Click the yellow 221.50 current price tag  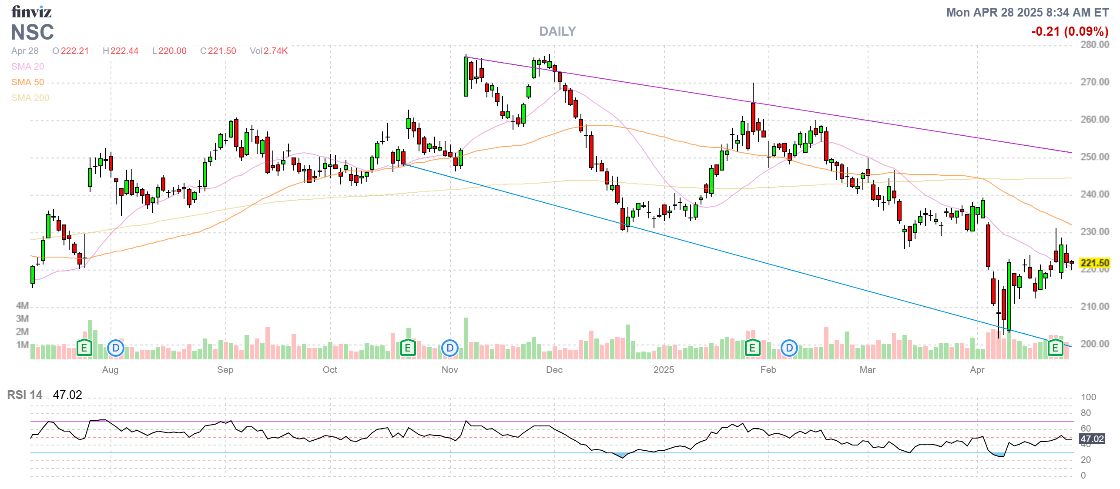coord(1095,263)
